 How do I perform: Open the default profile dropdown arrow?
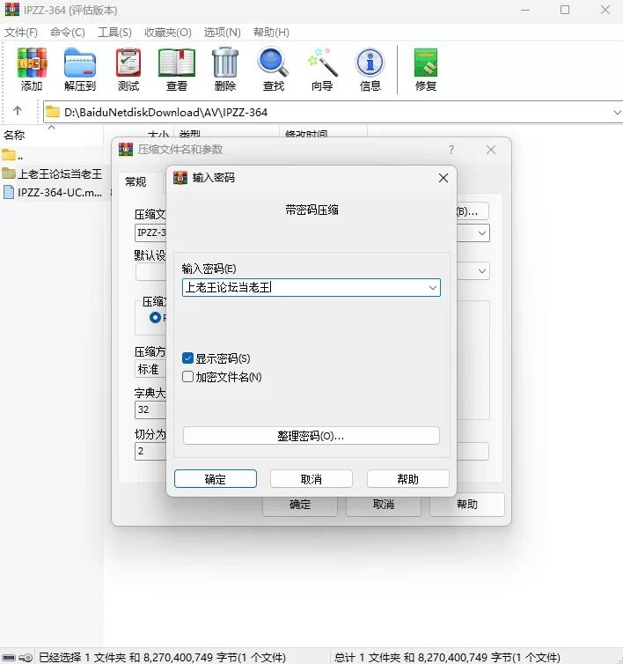coord(481,270)
